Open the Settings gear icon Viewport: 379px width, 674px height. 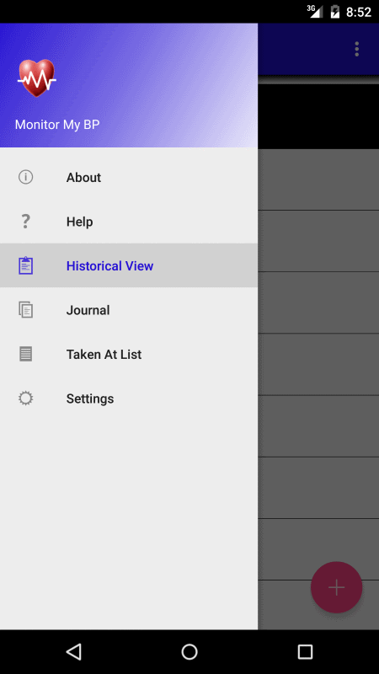pos(26,399)
